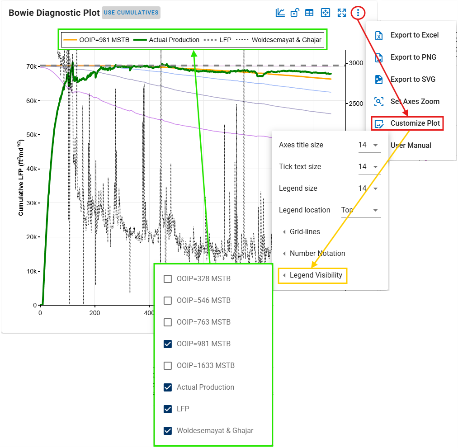The height and width of the screenshot is (448, 458).
Task: Open the three-dot more options menu
Action: [x=358, y=13]
